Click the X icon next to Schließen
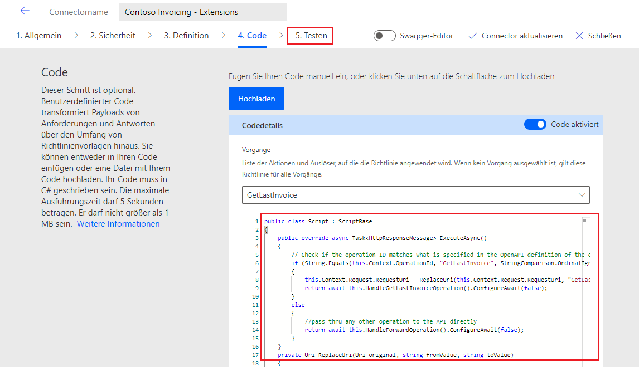 pos(579,36)
